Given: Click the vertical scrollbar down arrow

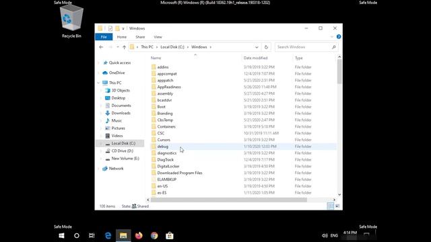Looking at the screenshot, I should (339, 194).
